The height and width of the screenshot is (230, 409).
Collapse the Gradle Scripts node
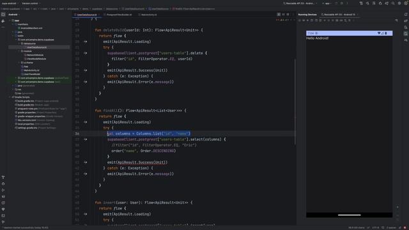click(10, 97)
